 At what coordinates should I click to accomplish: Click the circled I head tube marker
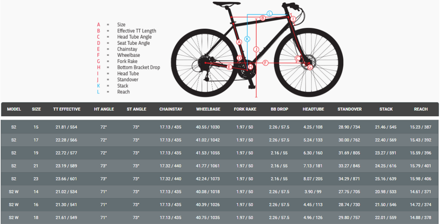point(293,19)
